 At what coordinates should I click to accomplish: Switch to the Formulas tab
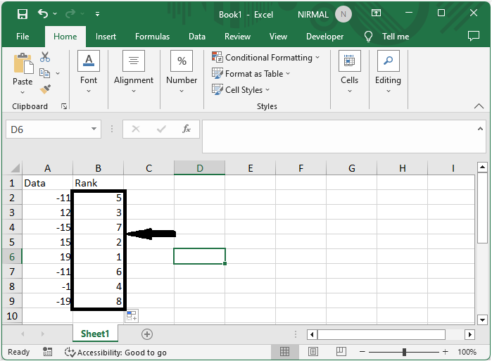click(x=152, y=37)
